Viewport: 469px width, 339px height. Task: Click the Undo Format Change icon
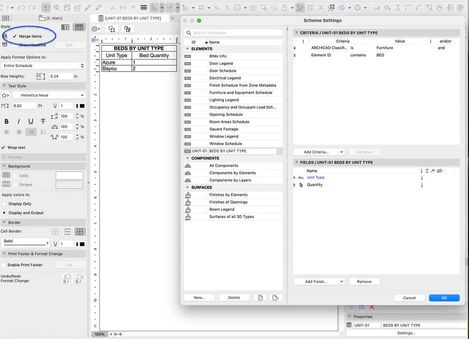click(x=68, y=278)
